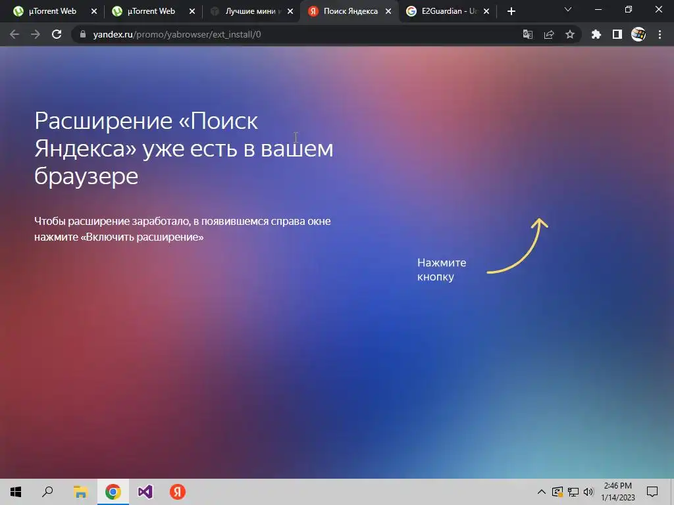Screen dimensions: 674x505
Task: Close the Поиск Яндекса tab
Action: tap(388, 12)
